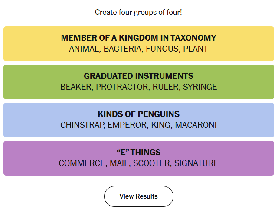Click the word RULER in green group
This screenshot has width=278, height=209.
pyautogui.click(x=166, y=87)
